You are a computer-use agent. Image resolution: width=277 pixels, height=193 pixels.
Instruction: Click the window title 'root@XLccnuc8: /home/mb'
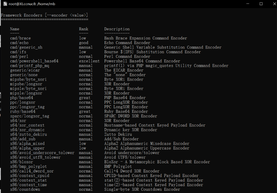click(32, 4)
